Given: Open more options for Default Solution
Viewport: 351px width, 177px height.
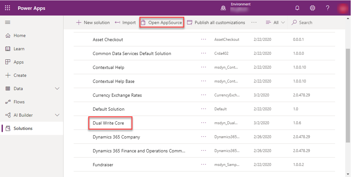Looking at the screenshot, I should tap(204, 109).
